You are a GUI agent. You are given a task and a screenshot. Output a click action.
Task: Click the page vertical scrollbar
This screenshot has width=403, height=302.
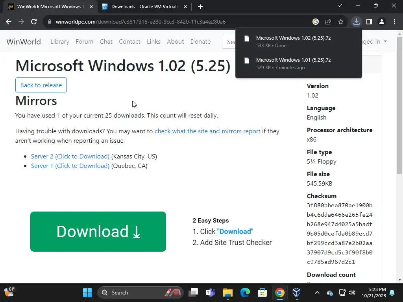(x=399, y=105)
